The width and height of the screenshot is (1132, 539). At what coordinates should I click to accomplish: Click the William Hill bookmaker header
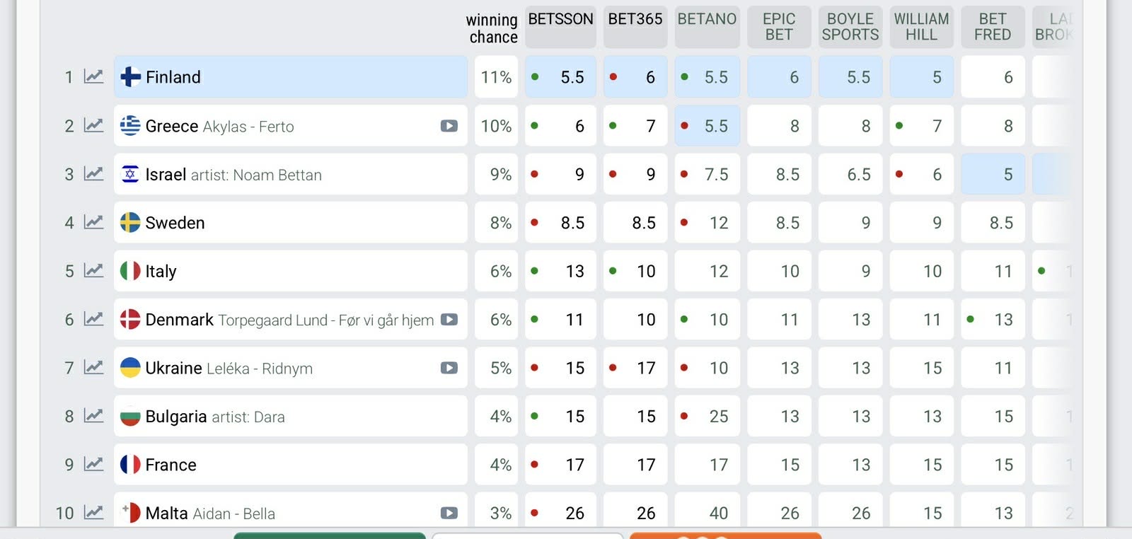(x=921, y=27)
